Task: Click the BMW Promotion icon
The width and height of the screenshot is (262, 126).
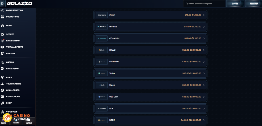Action: coord(2,10)
